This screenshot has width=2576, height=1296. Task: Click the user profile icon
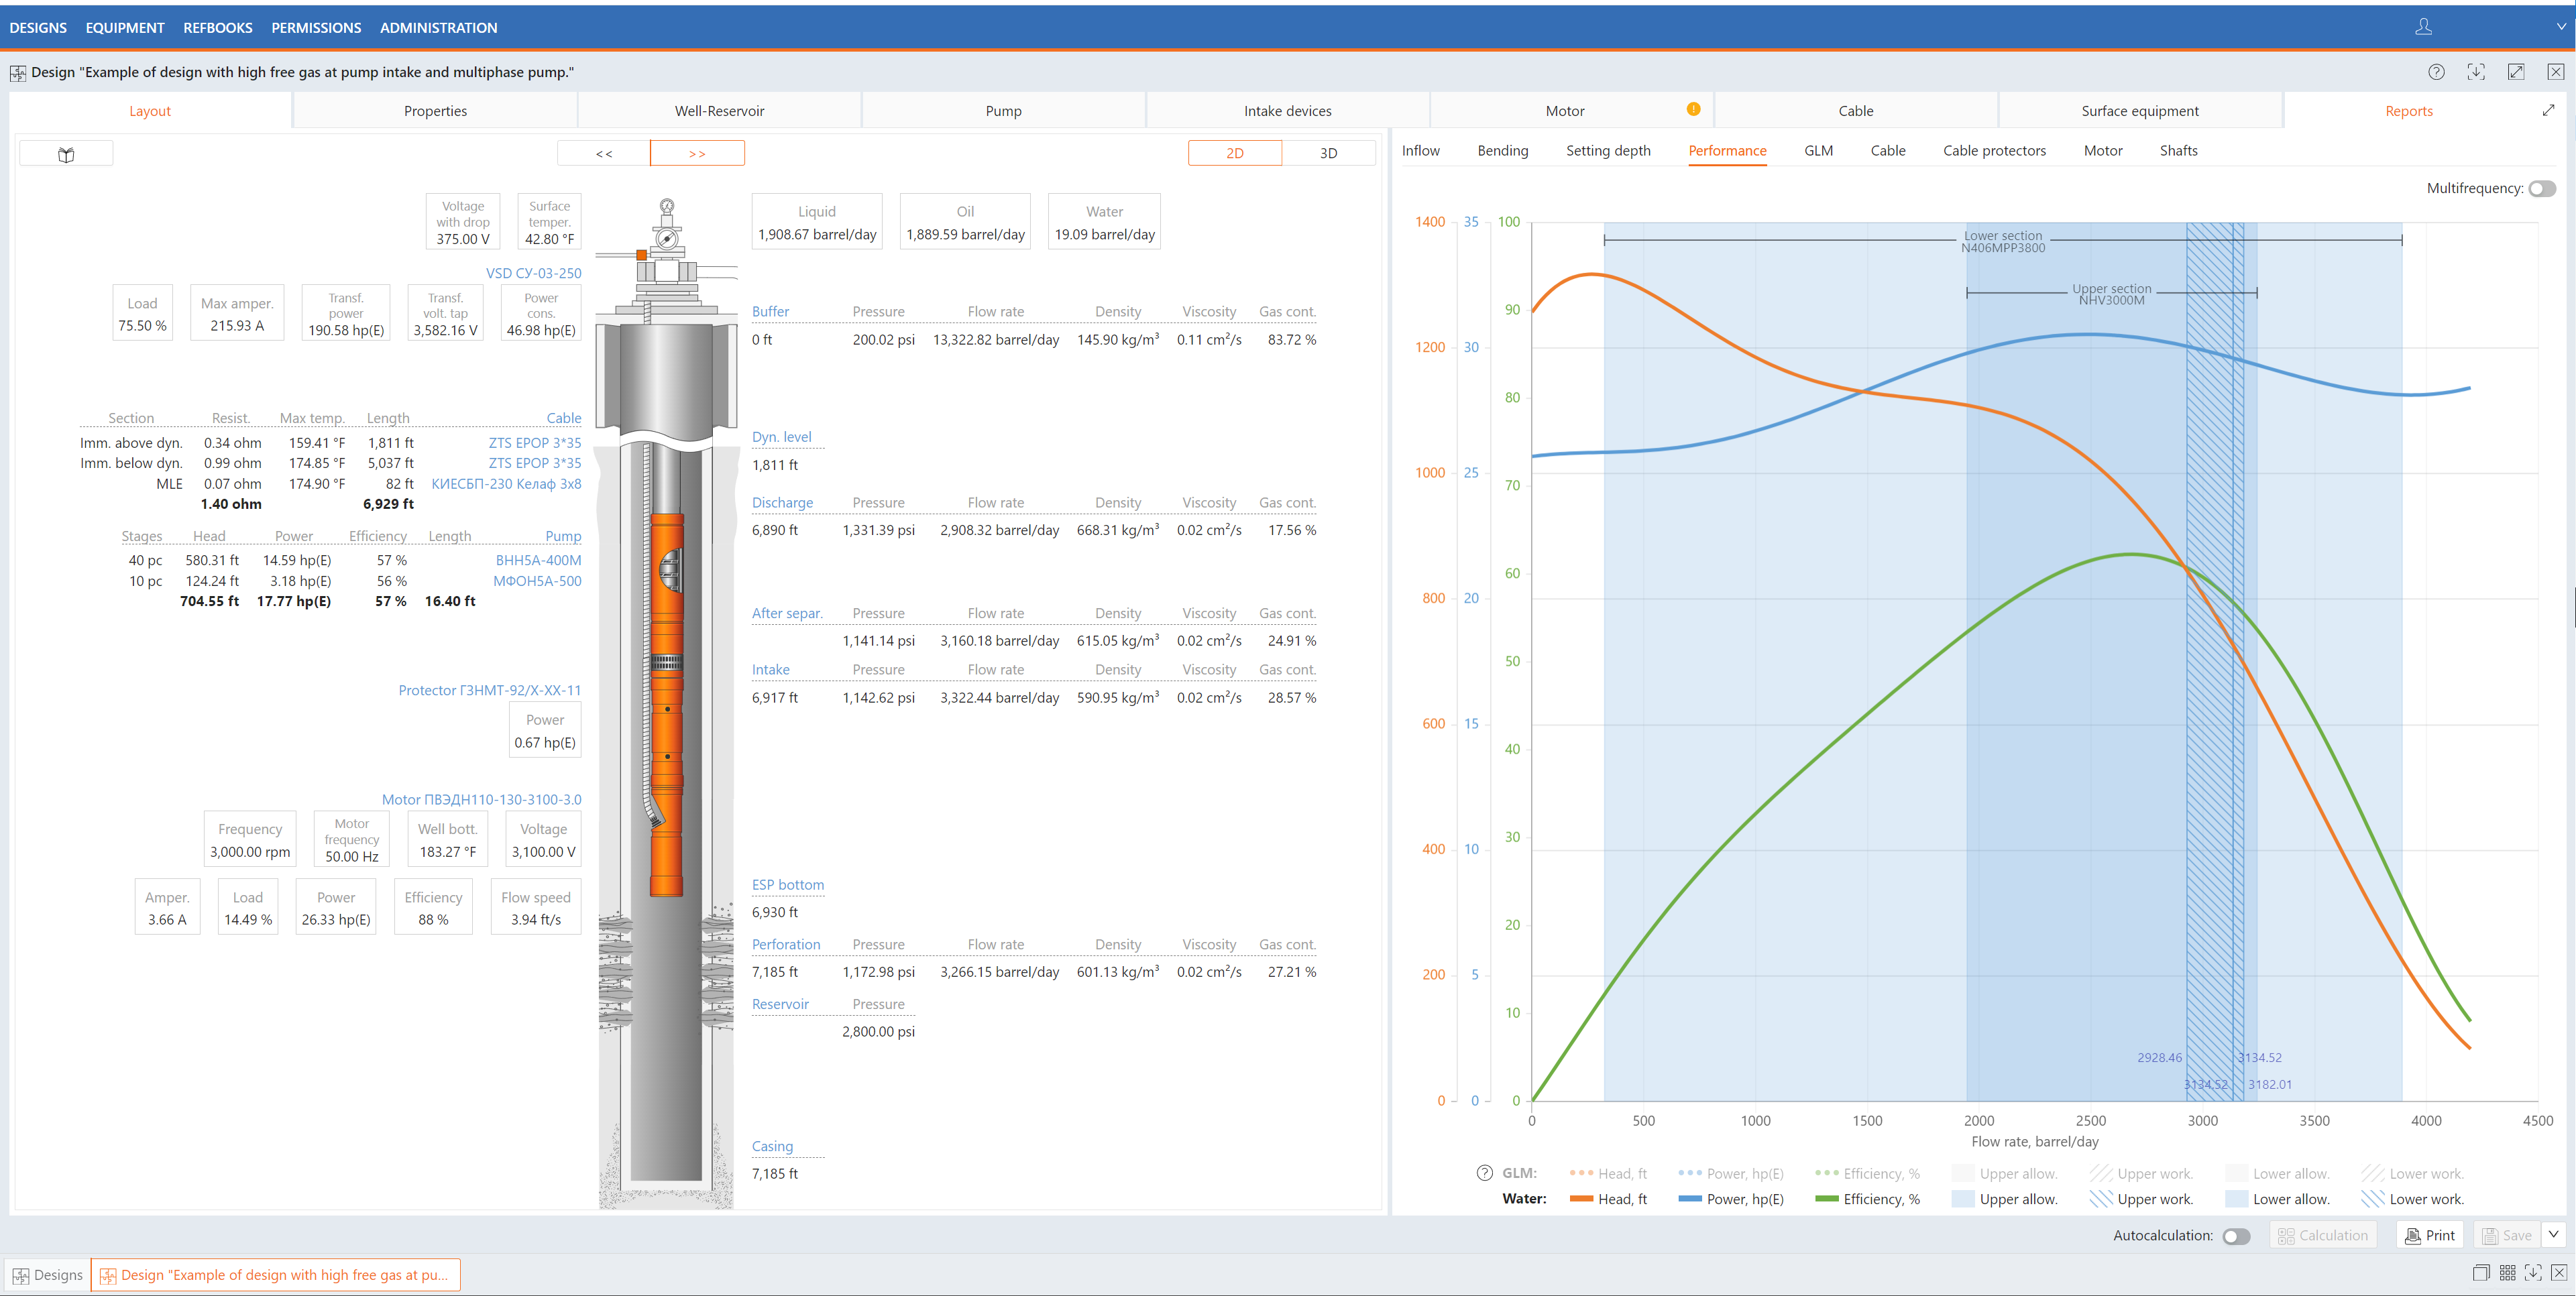[x=2423, y=27]
